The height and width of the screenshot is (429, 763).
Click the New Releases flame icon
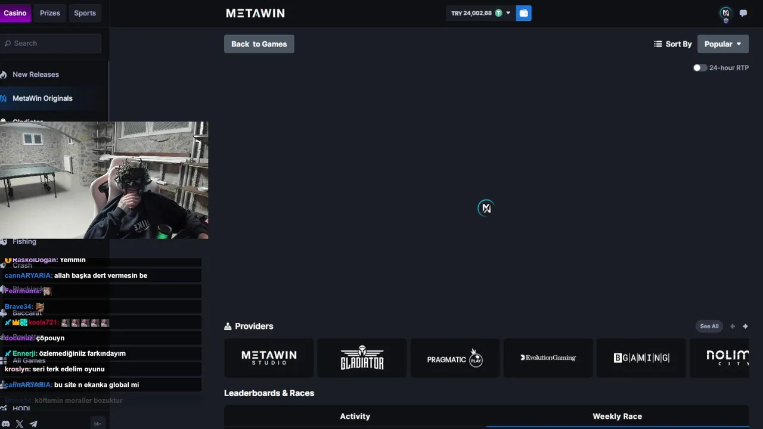4,74
